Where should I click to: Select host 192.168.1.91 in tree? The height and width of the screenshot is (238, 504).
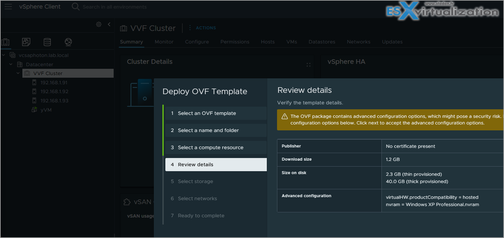(x=54, y=83)
